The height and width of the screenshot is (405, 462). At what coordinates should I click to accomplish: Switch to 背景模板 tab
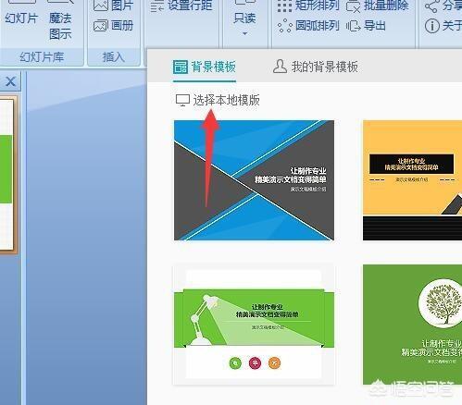[205, 67]
